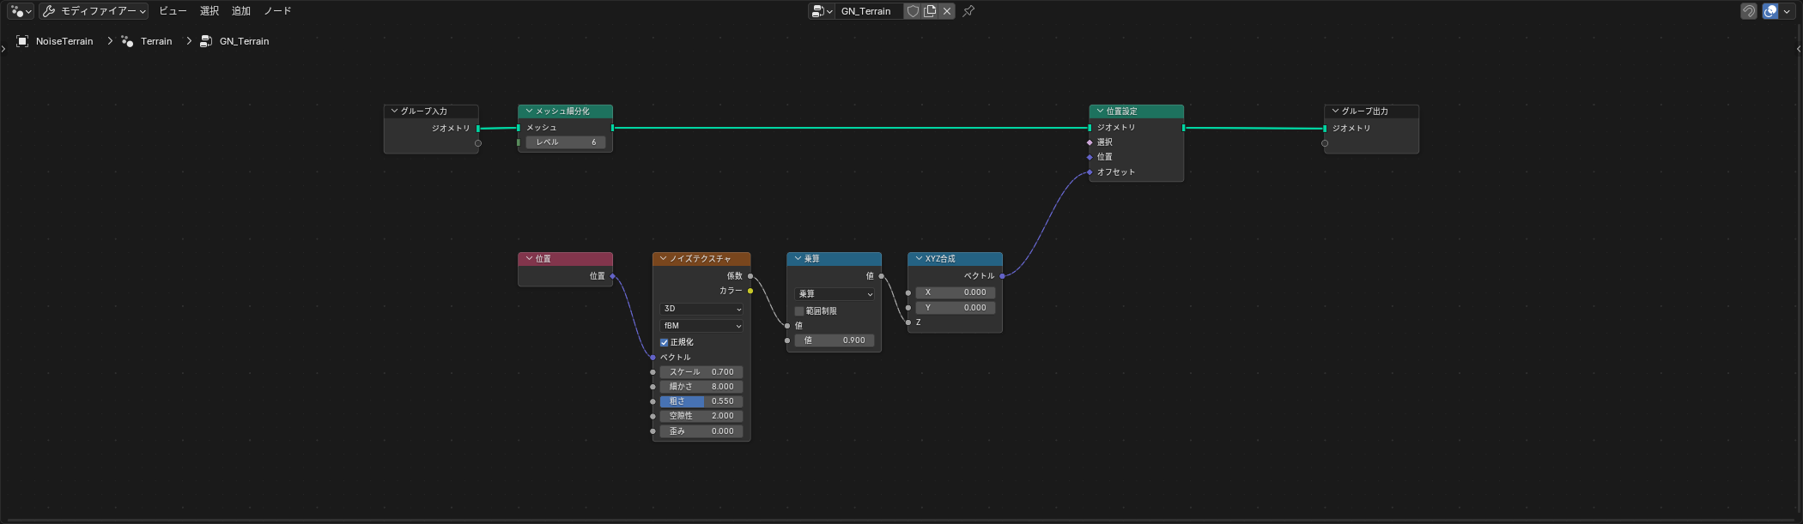Open the 3D dimensions dropdown
The image size is (1803, 524).
[701, 309]
